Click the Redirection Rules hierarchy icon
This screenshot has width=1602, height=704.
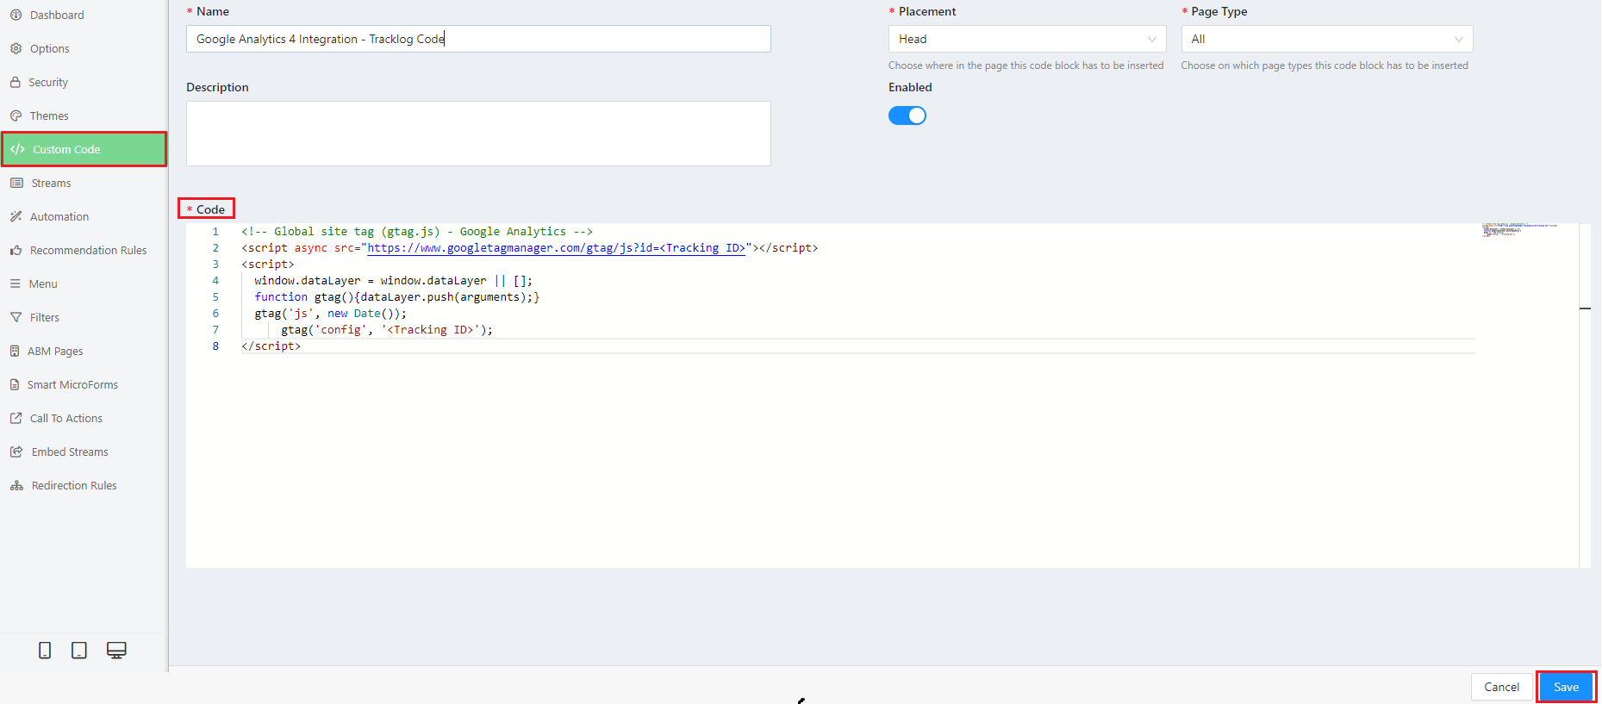(x=16, y=485)
